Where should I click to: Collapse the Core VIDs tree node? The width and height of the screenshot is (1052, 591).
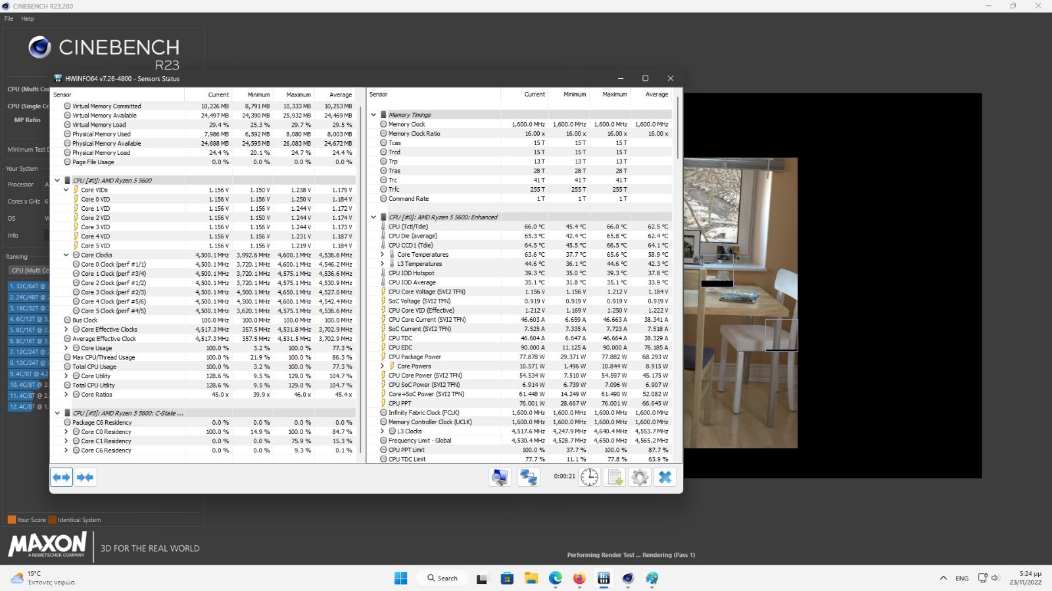pos(66,190)
